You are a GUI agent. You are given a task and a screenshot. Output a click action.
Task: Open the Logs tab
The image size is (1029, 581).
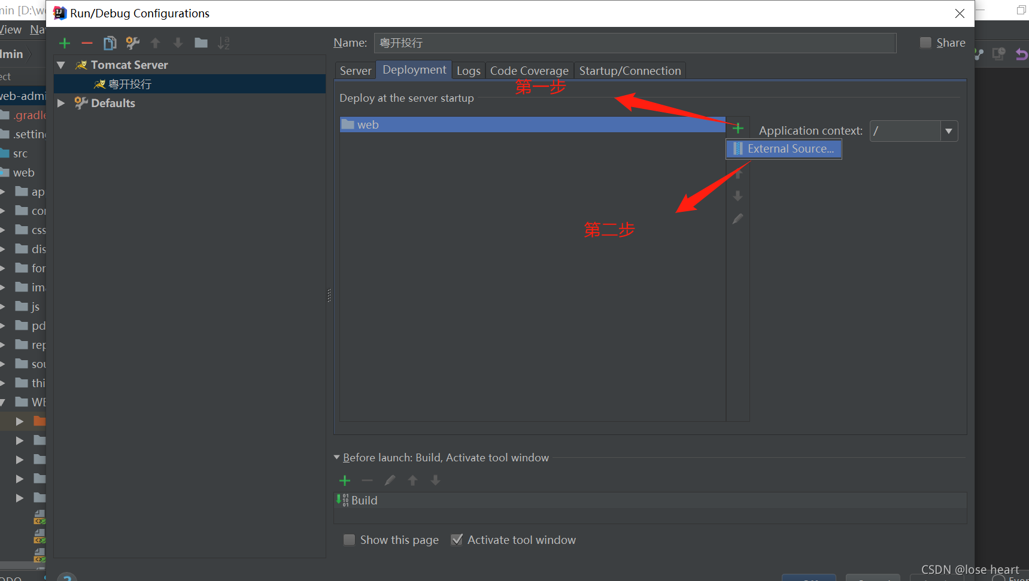tap(469, 71)
